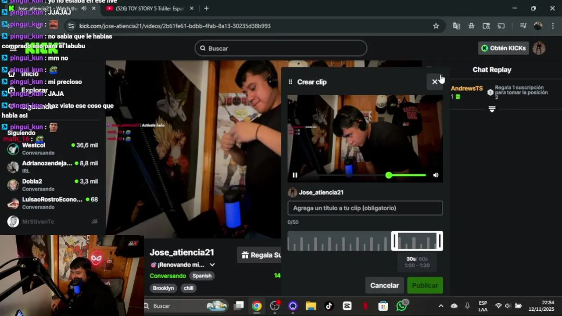Click the microphone tray icon

click(x=467, y=306)
